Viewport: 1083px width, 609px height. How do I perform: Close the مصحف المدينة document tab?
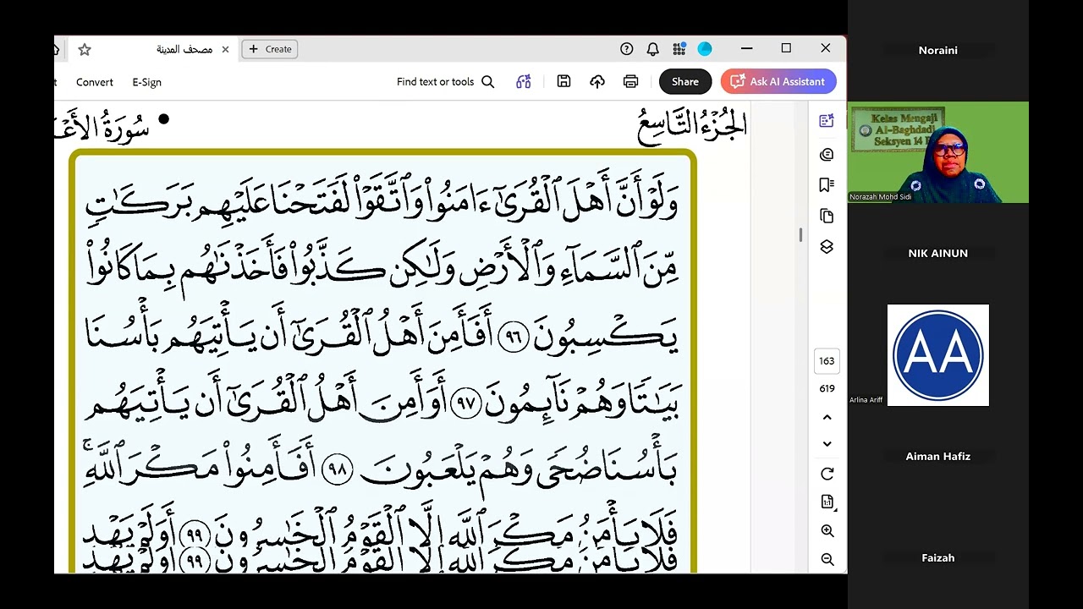tap(225, 49)
